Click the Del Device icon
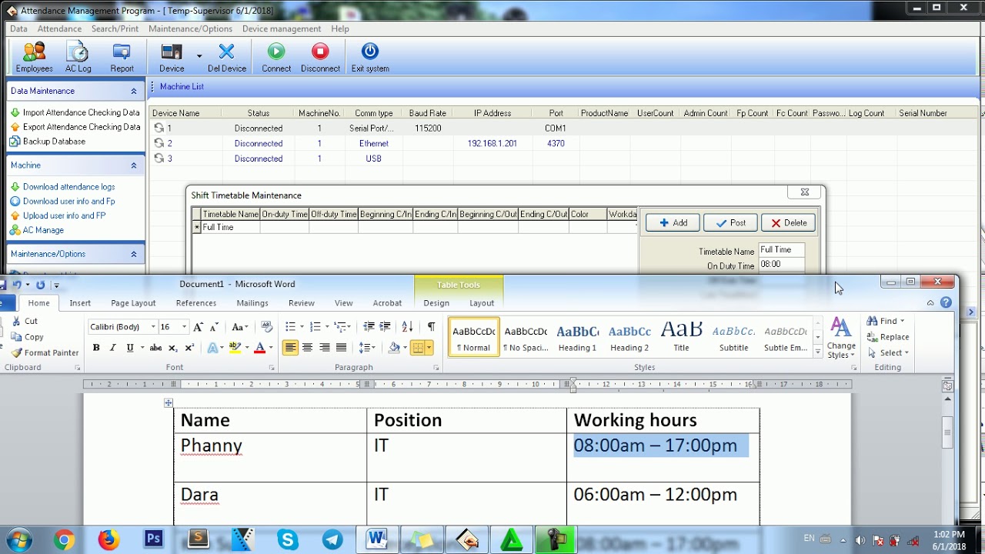The width and height of the screenshot is (985, 554). (226, 52)
